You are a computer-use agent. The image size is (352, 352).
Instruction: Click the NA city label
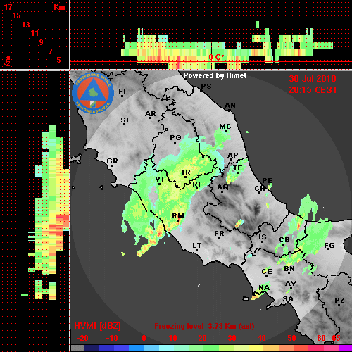point(264,288)
